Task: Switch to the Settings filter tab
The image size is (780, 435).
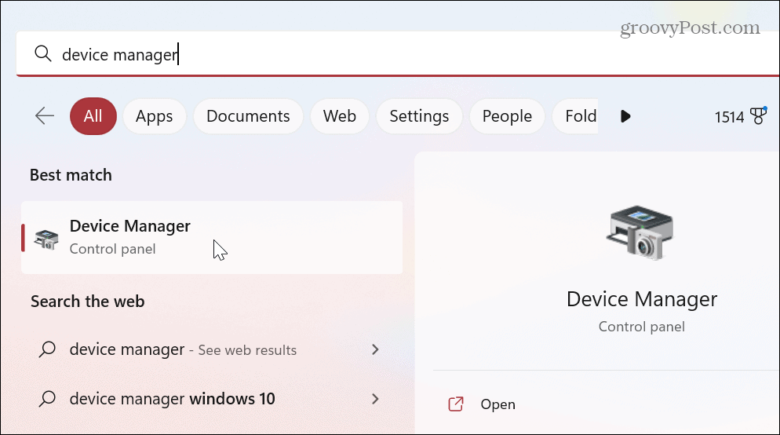Action: [x=419, y=116]
